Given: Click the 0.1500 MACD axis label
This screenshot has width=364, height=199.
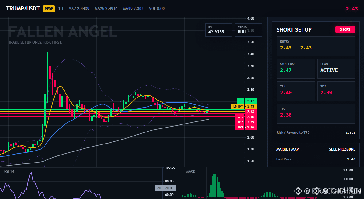Looking at the screenshot, I should tap(348, 170).
